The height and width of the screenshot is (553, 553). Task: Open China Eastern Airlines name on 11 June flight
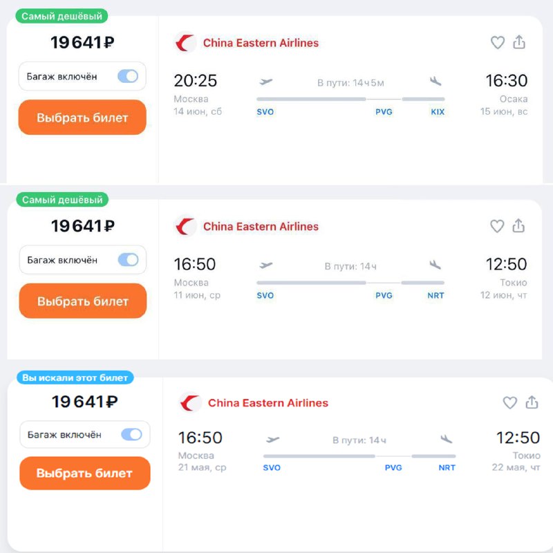point(261,227)
